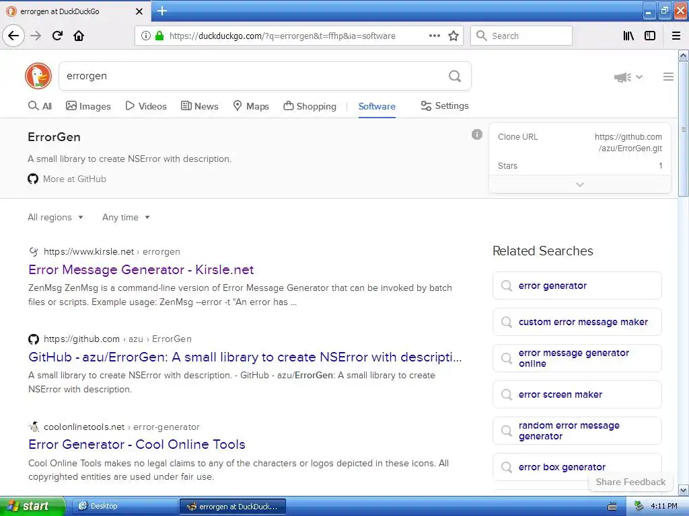Reload the page with the refresh icon
The width and height of the screenshot is (689, 516).
(57, 36)
